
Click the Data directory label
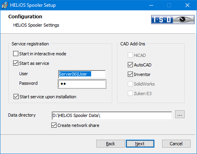tap(22, 115)
